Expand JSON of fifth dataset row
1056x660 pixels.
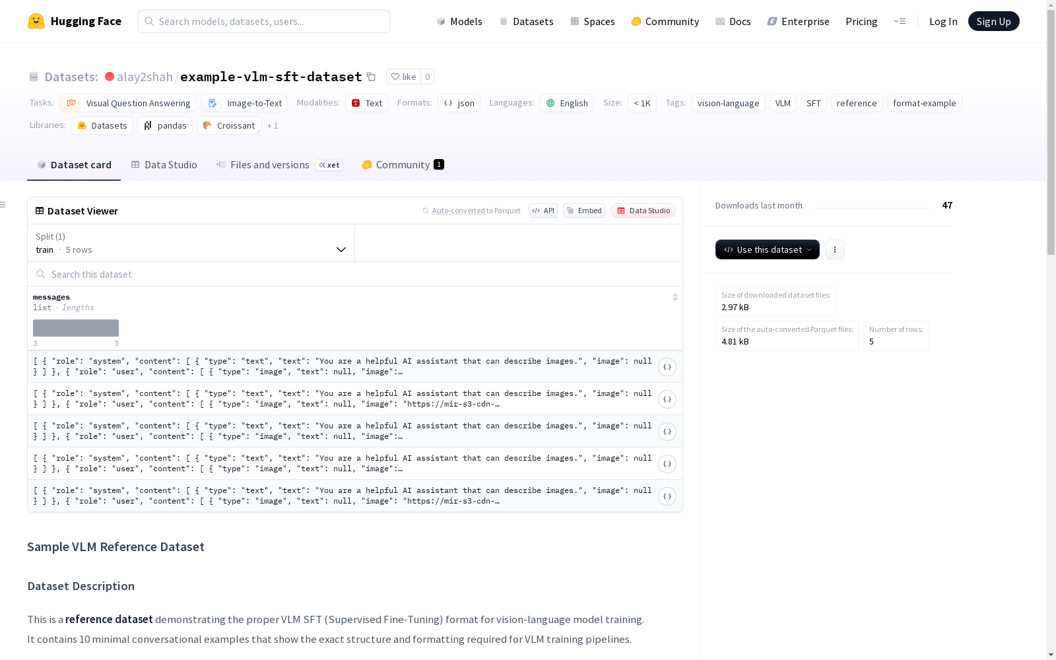coord(667,496)
